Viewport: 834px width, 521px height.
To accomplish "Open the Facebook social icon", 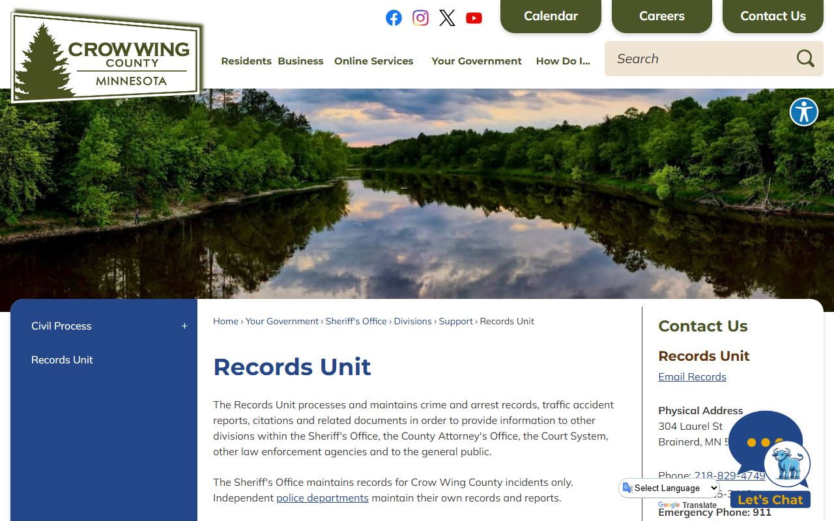I will (x=394, y=18).
